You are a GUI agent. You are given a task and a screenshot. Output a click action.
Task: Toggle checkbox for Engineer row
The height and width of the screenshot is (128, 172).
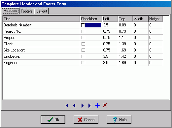point(83,63)
